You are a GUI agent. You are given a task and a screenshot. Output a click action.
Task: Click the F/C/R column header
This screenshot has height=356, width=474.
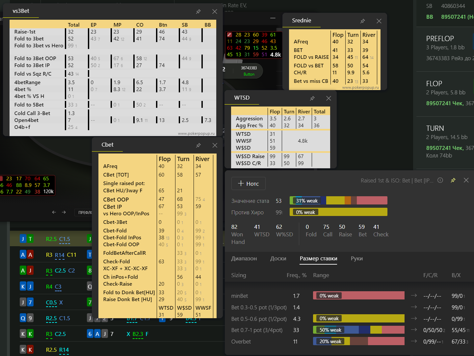430,275
